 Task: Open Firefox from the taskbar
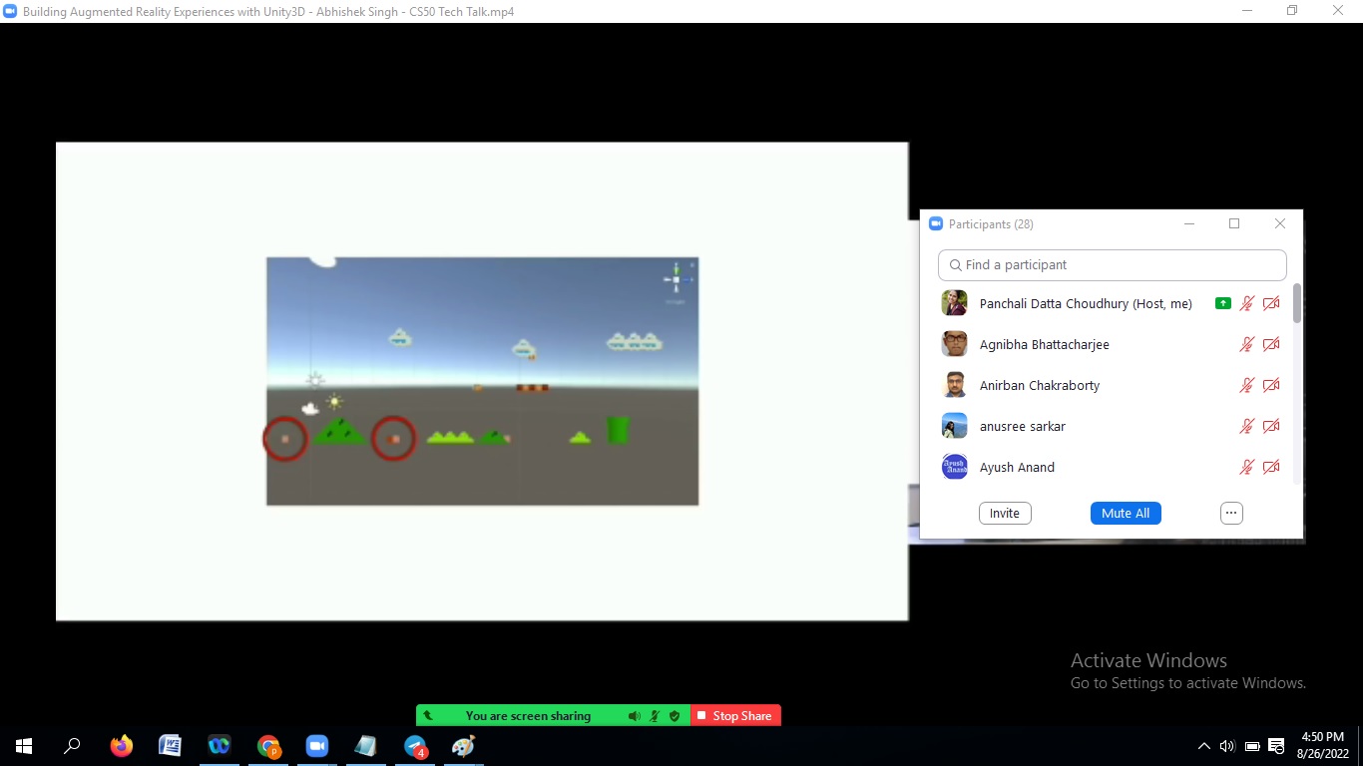122,745
